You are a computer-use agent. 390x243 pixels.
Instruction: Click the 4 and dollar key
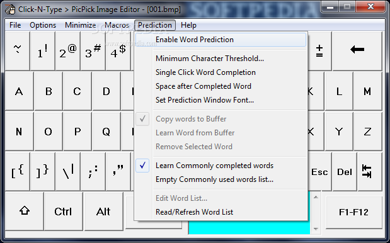point(118,51)
